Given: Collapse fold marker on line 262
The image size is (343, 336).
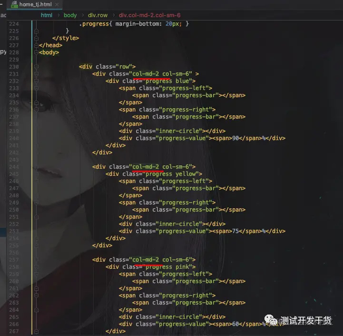Looking at the screenshot, I should [36, 295].
